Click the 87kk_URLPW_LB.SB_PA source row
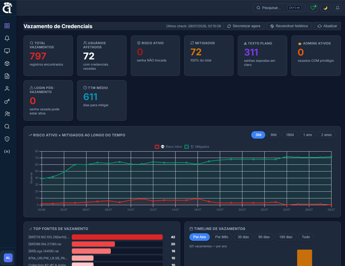Screen dimensions: 345x266 click(x=102, y=258)
